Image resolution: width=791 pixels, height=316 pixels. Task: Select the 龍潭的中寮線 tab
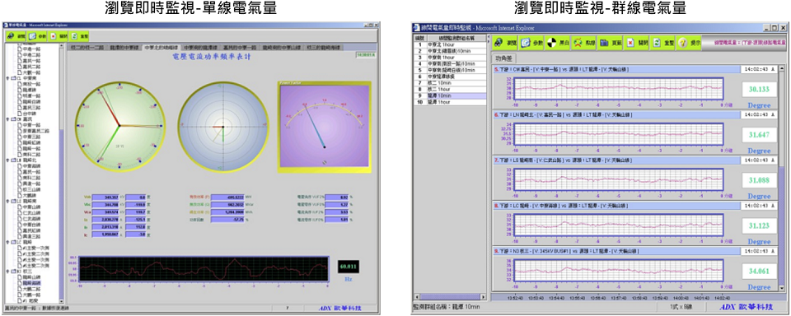pos(123,48)
